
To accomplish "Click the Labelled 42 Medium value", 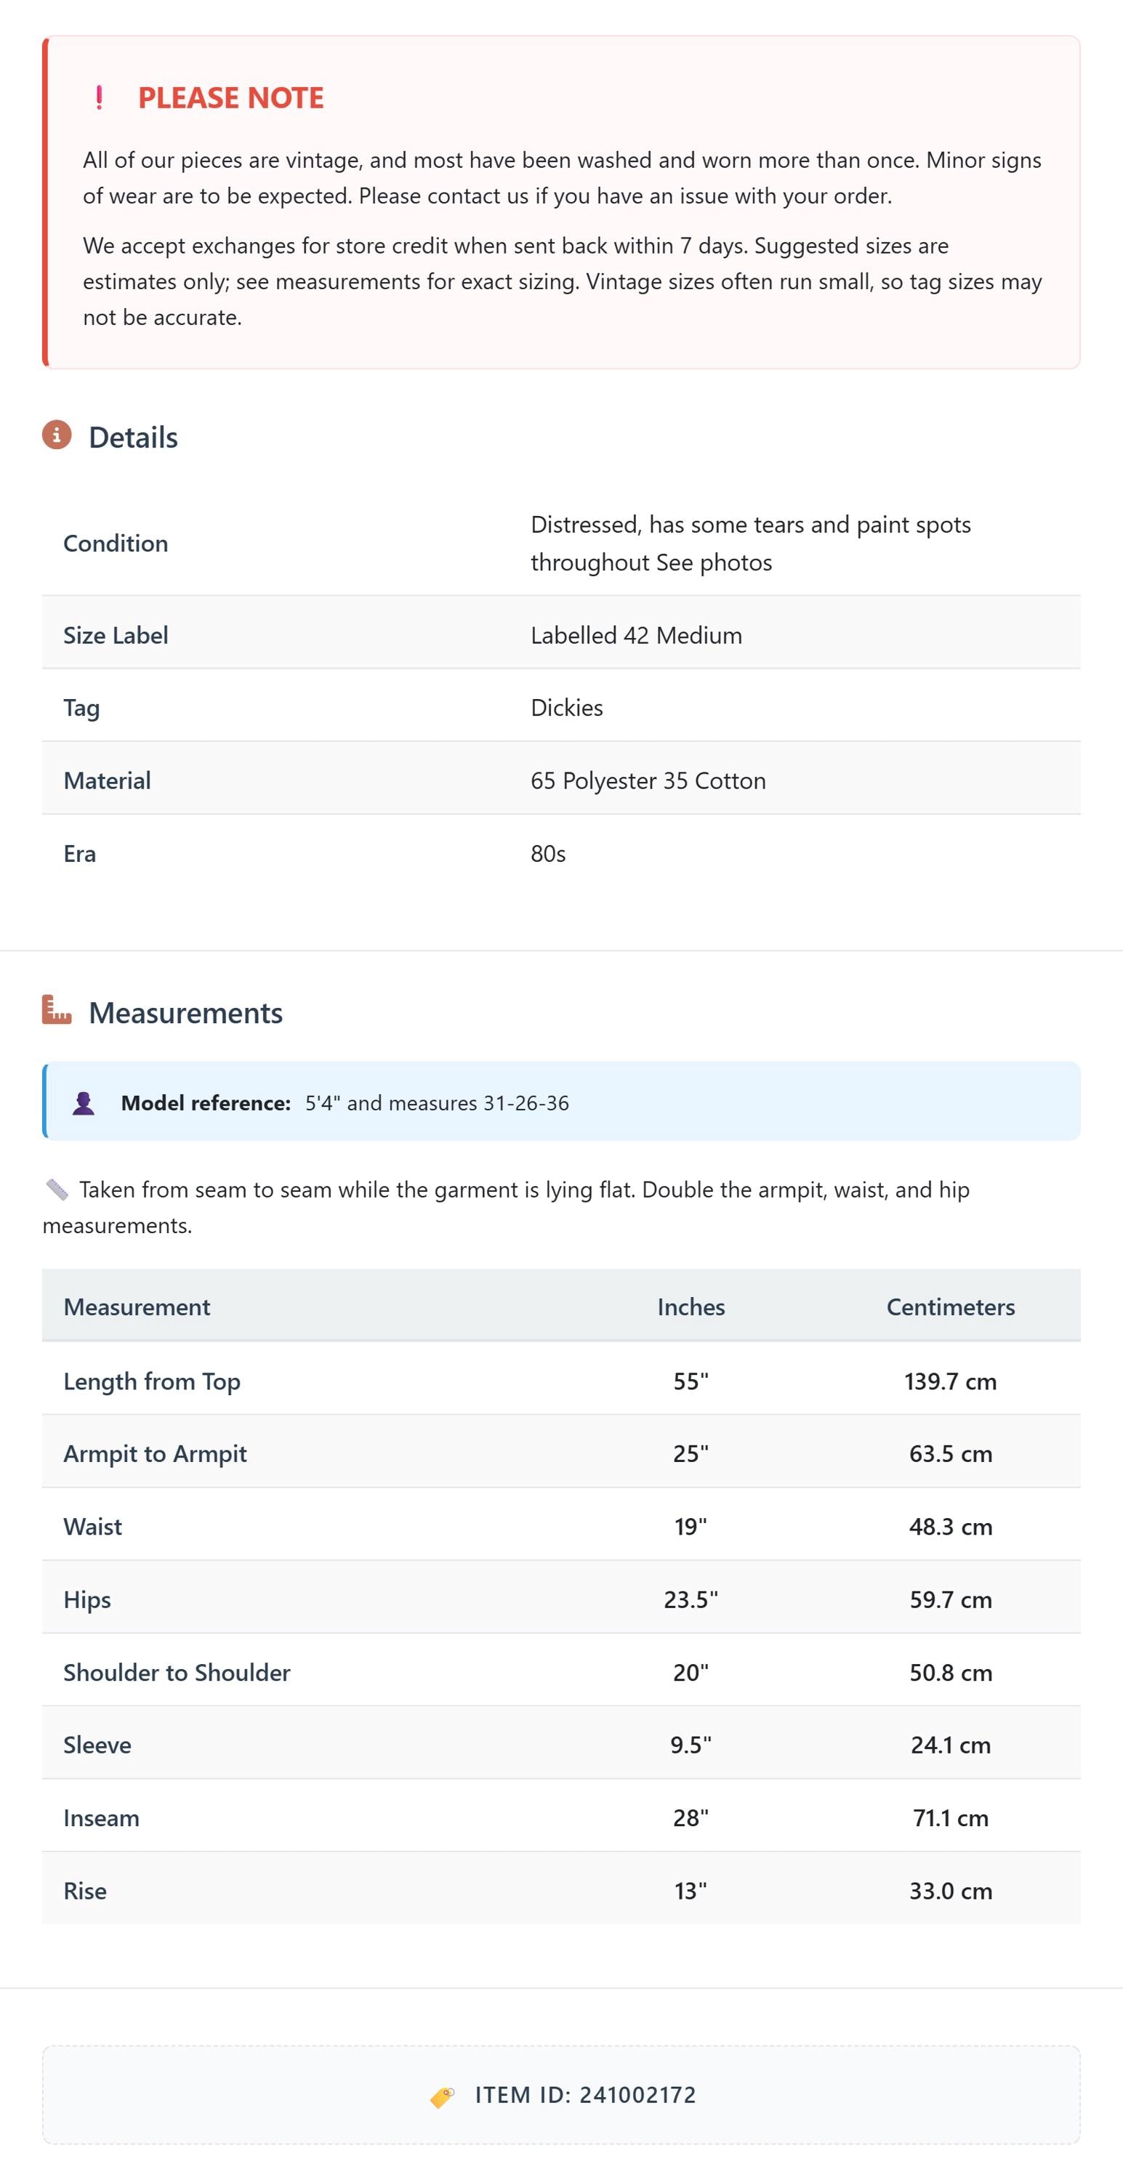I will (x=637, y=636).
